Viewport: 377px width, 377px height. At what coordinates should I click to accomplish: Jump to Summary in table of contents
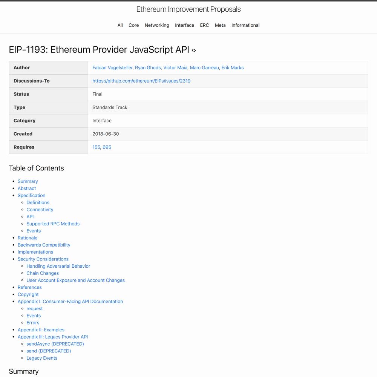pyautogui.click(x=28, y=181)
